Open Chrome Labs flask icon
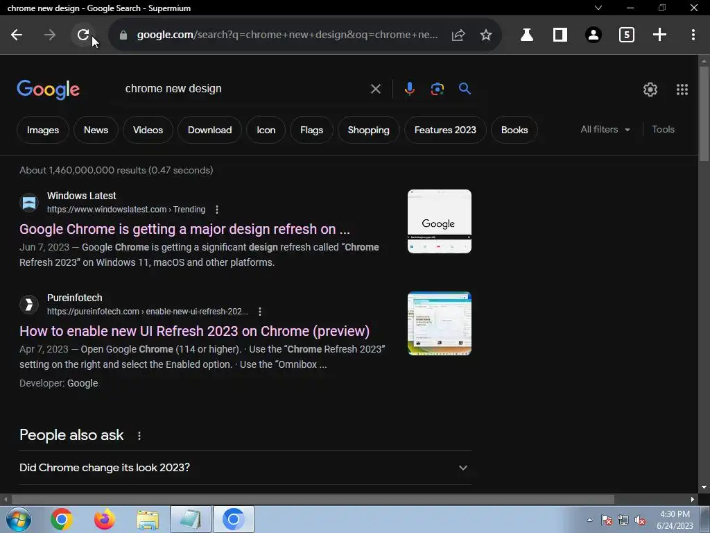 tap(527, 35)
